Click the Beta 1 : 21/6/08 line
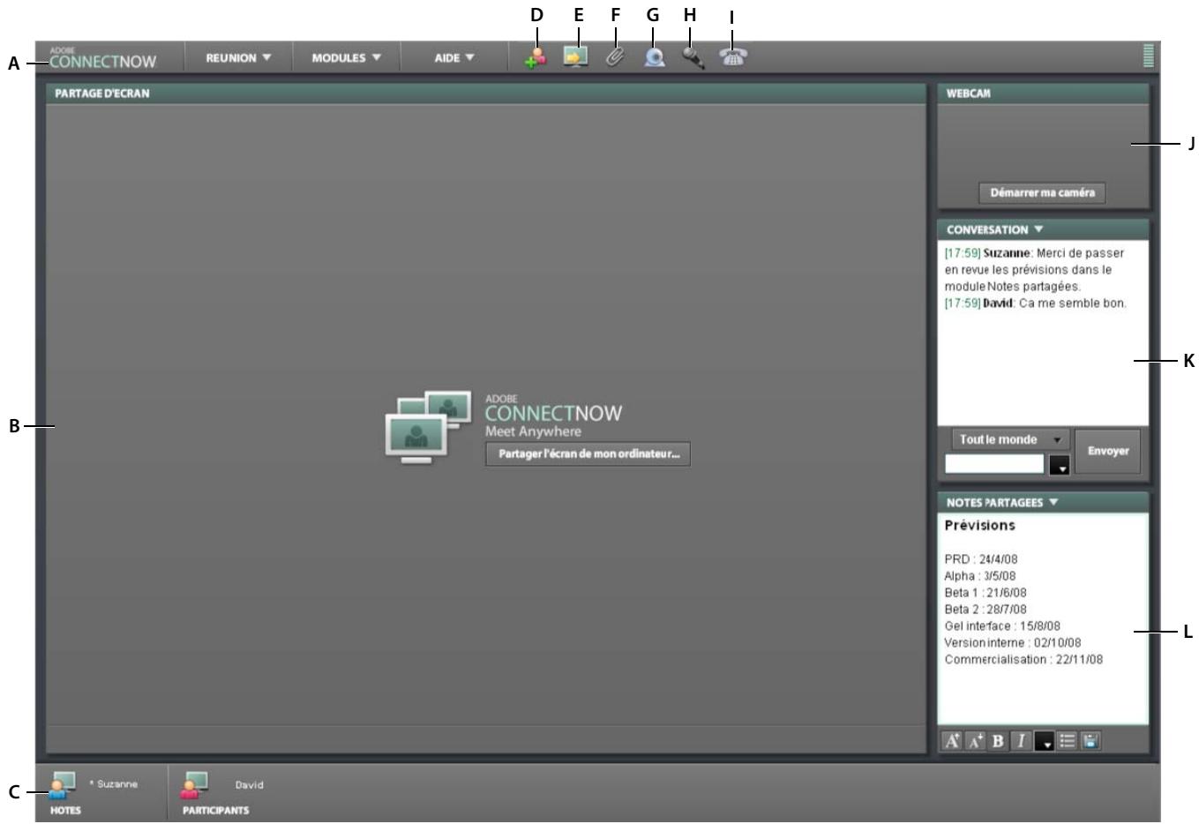This screenshot has height=824, width=1199. tap(985, 593)
